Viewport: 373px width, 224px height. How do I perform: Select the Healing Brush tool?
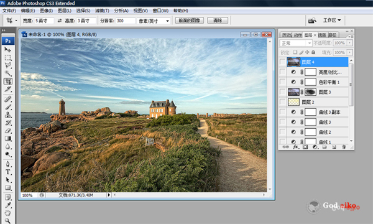pyautogui.click(x=8, y=99)
